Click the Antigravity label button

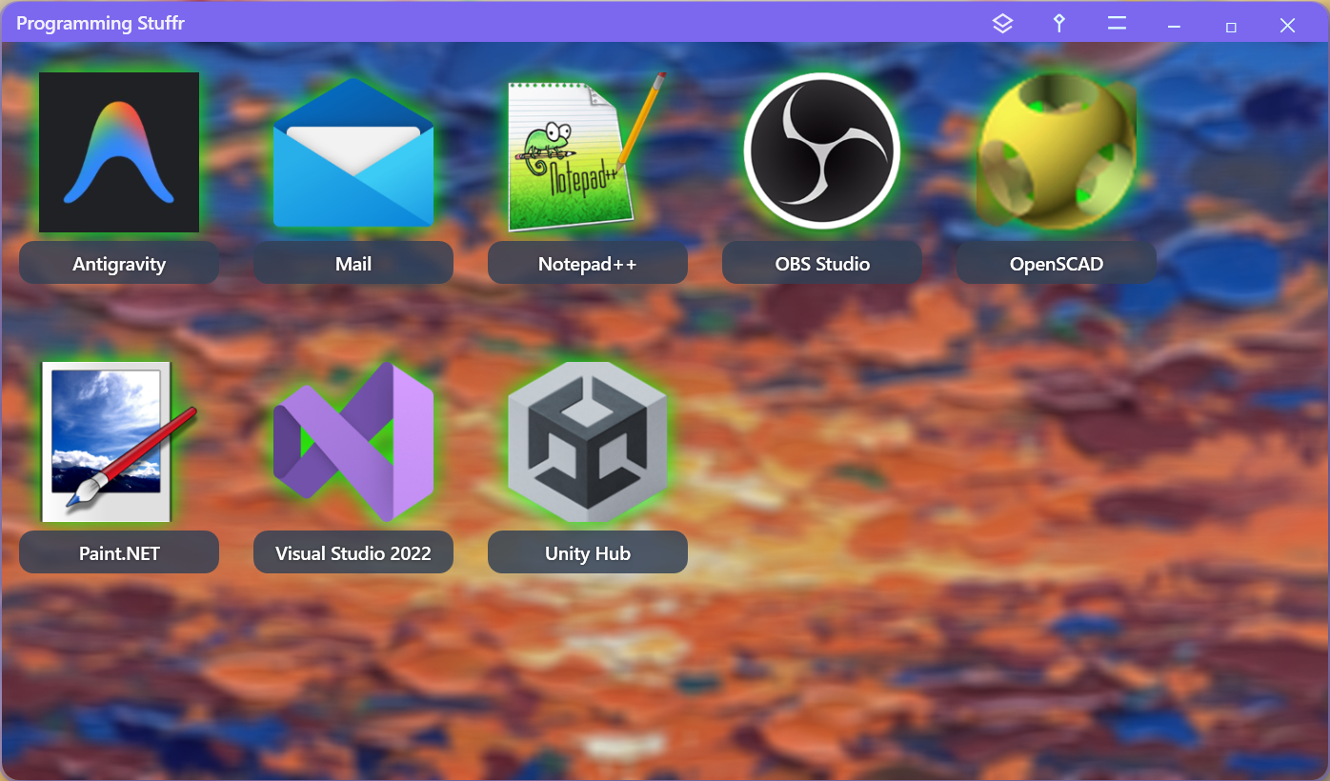119,263
